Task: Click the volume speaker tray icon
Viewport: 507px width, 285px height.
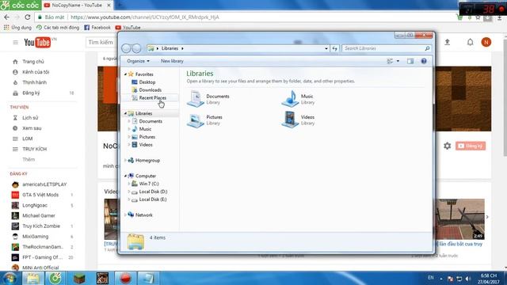Action: [468, 279]
